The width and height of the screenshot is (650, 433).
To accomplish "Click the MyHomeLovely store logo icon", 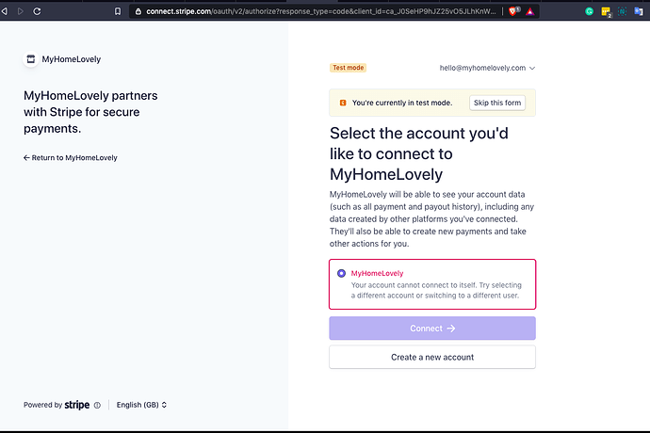I will pyautogui.click(x=31, y=59).
